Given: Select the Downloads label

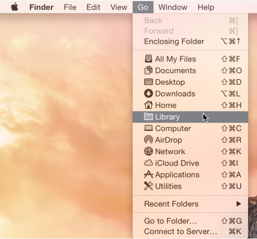Looking at the screenshot, I should pyautogui.click(x=175, y=94).
